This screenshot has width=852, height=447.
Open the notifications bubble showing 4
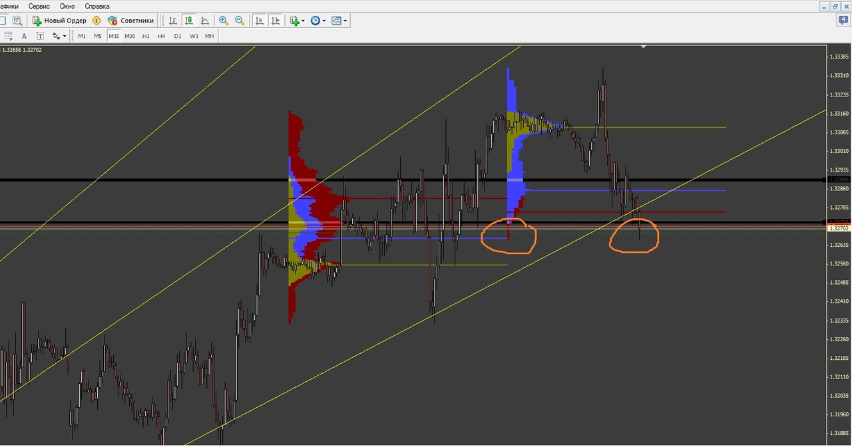(843, 21)
